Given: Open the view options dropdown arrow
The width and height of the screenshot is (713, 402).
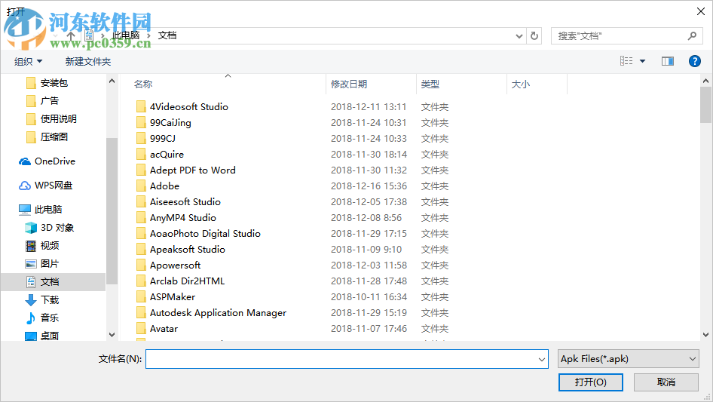Looking at the screenshot, I should coord(642,61).
